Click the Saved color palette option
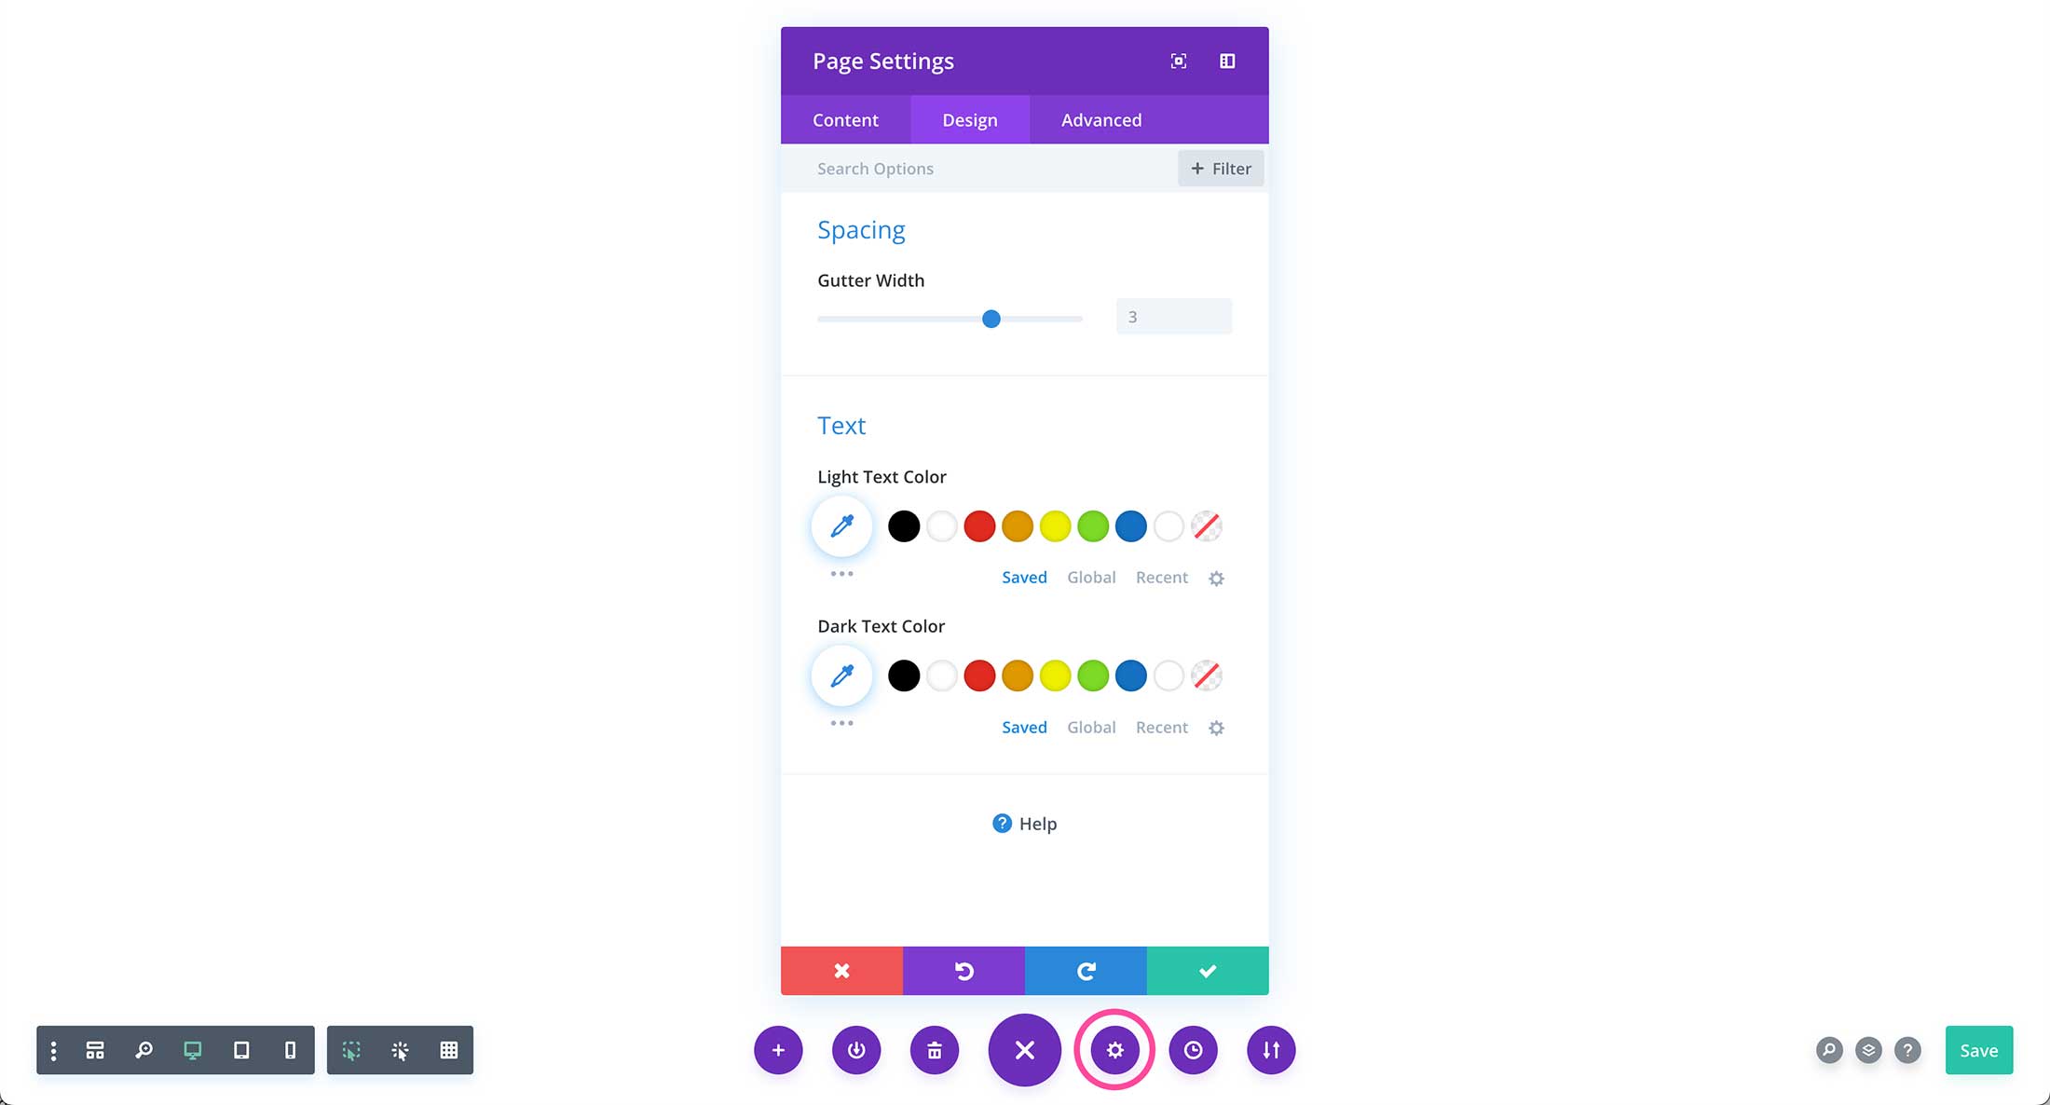The height and width of the screenshot is (1105, 2050). pos(1024,577)
